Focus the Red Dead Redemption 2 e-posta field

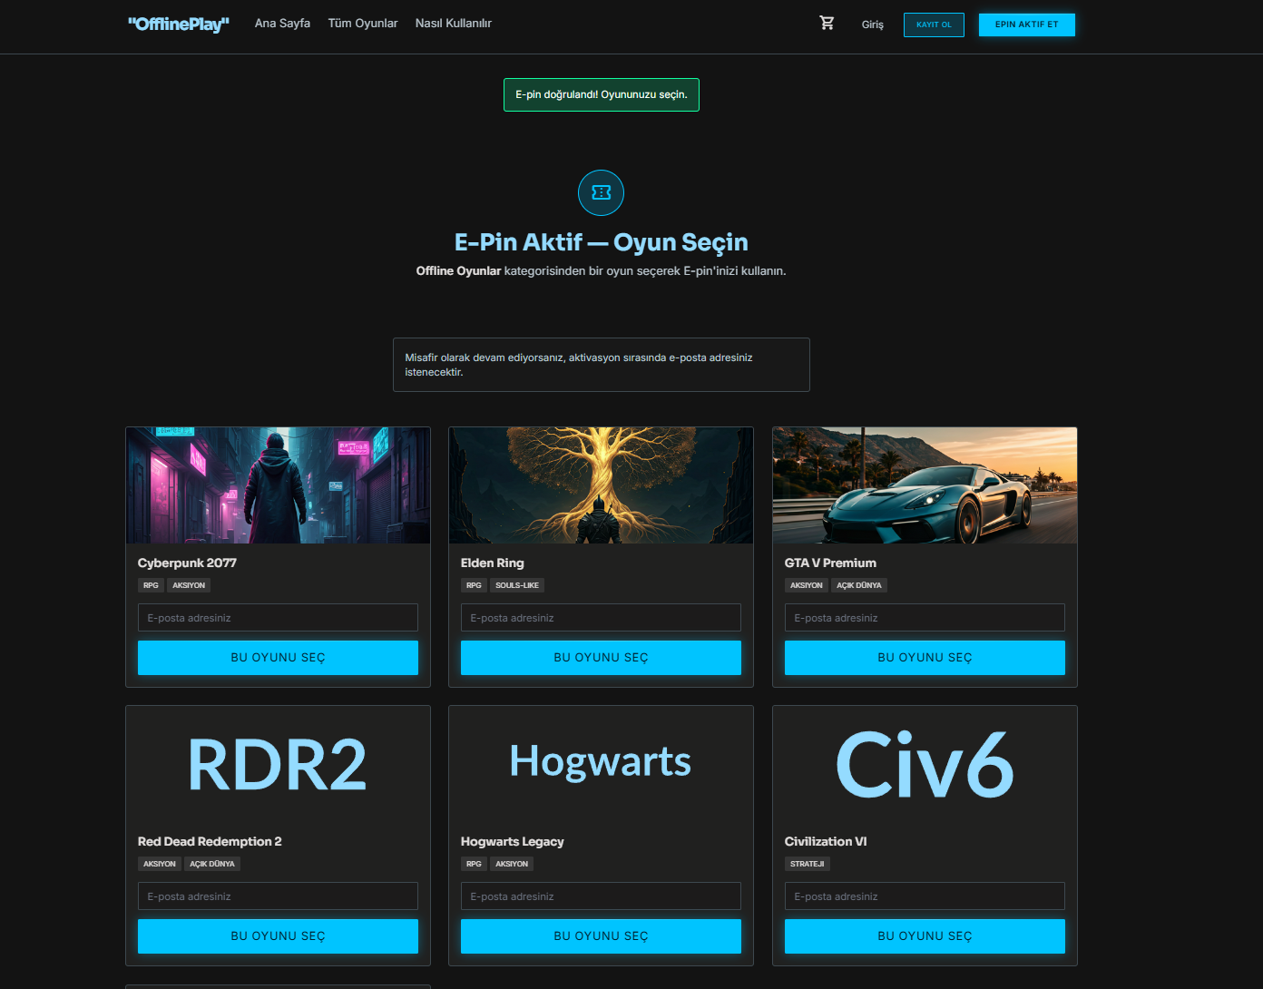tap(278, 896)
